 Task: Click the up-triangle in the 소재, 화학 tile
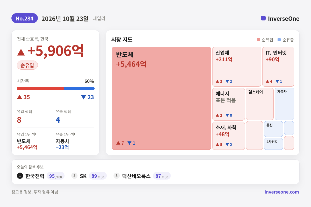[217, 144]
